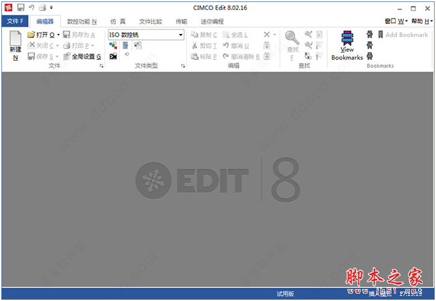Viewport: 436px width, 301px height.
Task: Click the xy replace icon in find group
Action: pyautogui.click(x=308, y=57)
